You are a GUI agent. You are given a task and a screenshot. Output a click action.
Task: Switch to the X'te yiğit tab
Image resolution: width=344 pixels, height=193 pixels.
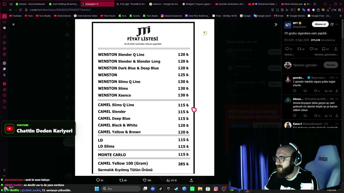(x=131, y=4)
